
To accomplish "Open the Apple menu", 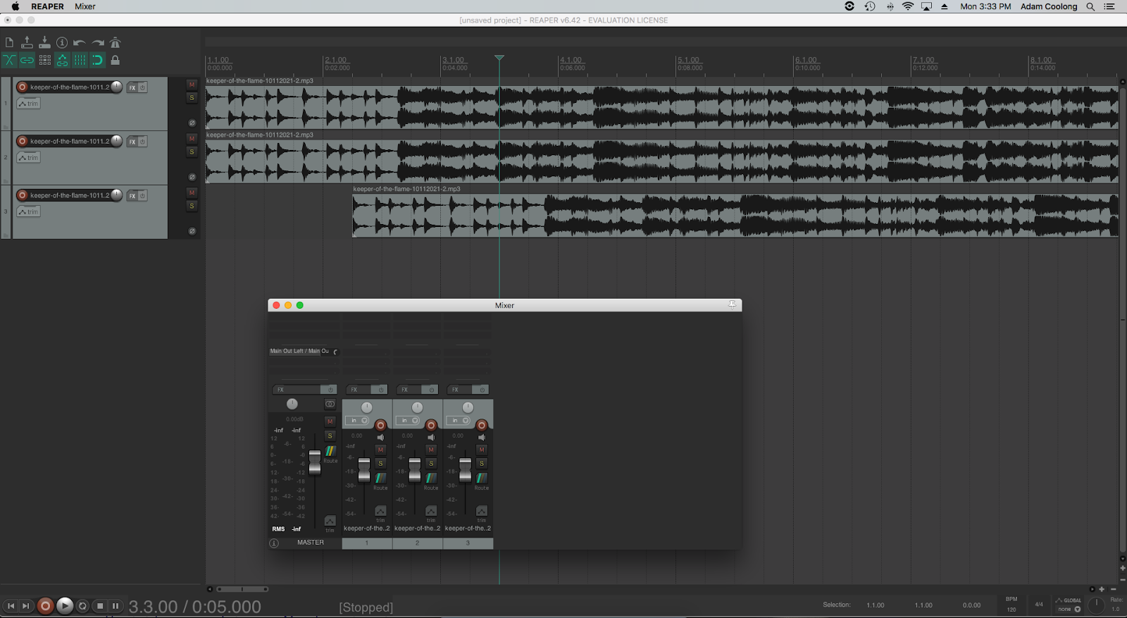I will (x=15, y=6).
